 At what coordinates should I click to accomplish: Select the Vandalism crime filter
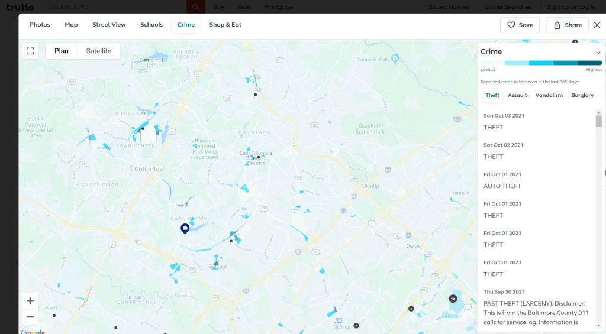549,95
